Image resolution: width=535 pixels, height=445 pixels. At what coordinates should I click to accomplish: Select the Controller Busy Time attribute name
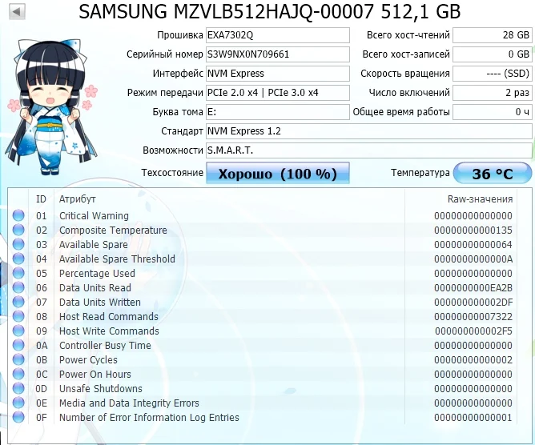105,345
